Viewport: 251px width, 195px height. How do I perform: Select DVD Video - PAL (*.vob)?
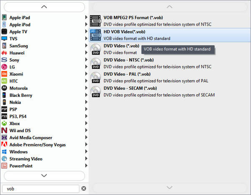[x=170, y=77]
